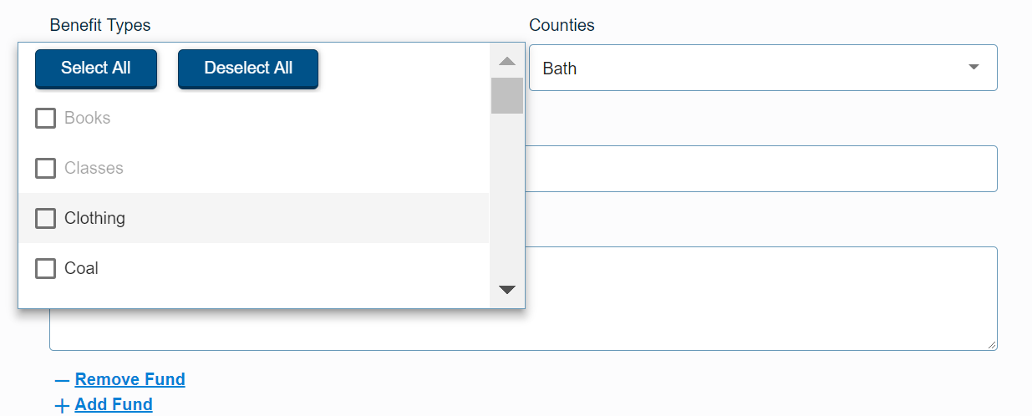Screen dimensions: 1032x416
Task: Click the Remove Fund link
Action: [130, 379]
